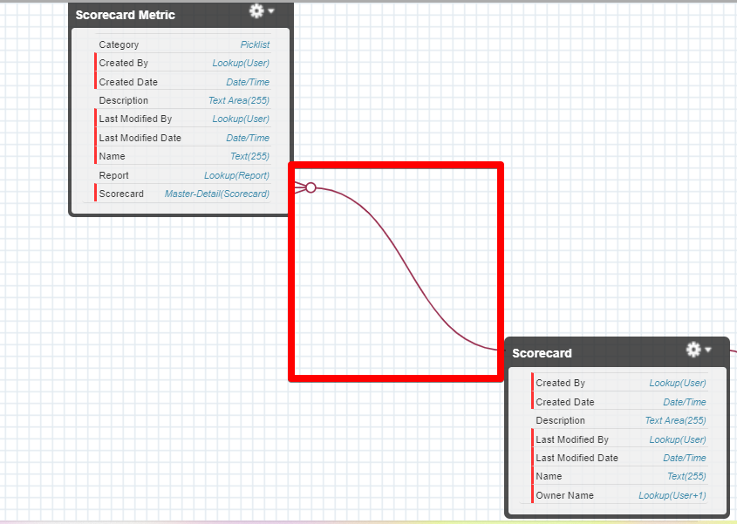Viewport: 737px width, 524px height.
Task: Select Description field in Scorecard object
Action: pyautogui.click(x=619, y=420)
